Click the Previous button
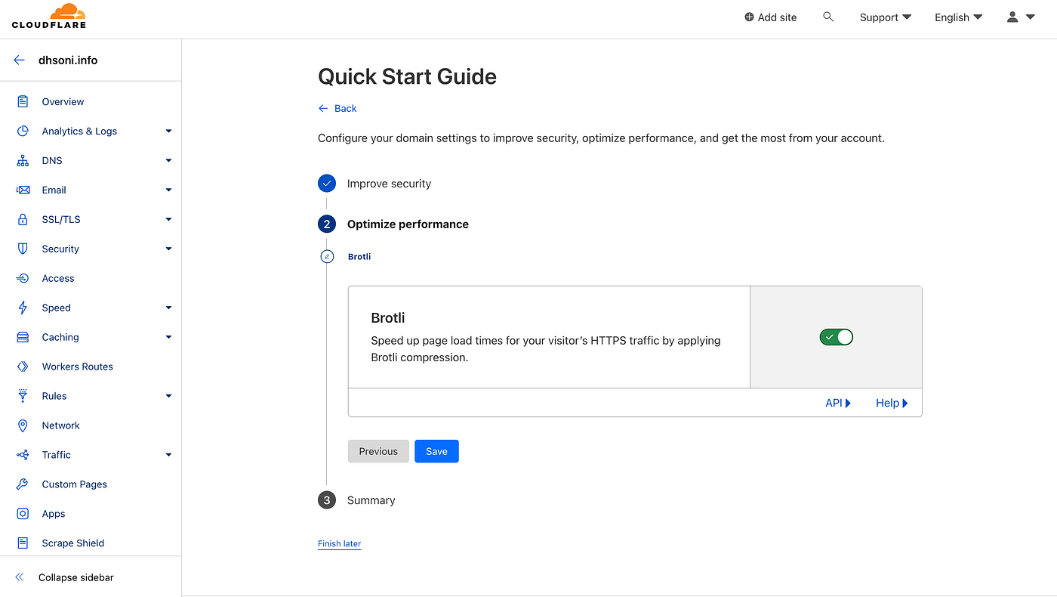The height and width of the screenshot is (597, 1057). (378, 451)
